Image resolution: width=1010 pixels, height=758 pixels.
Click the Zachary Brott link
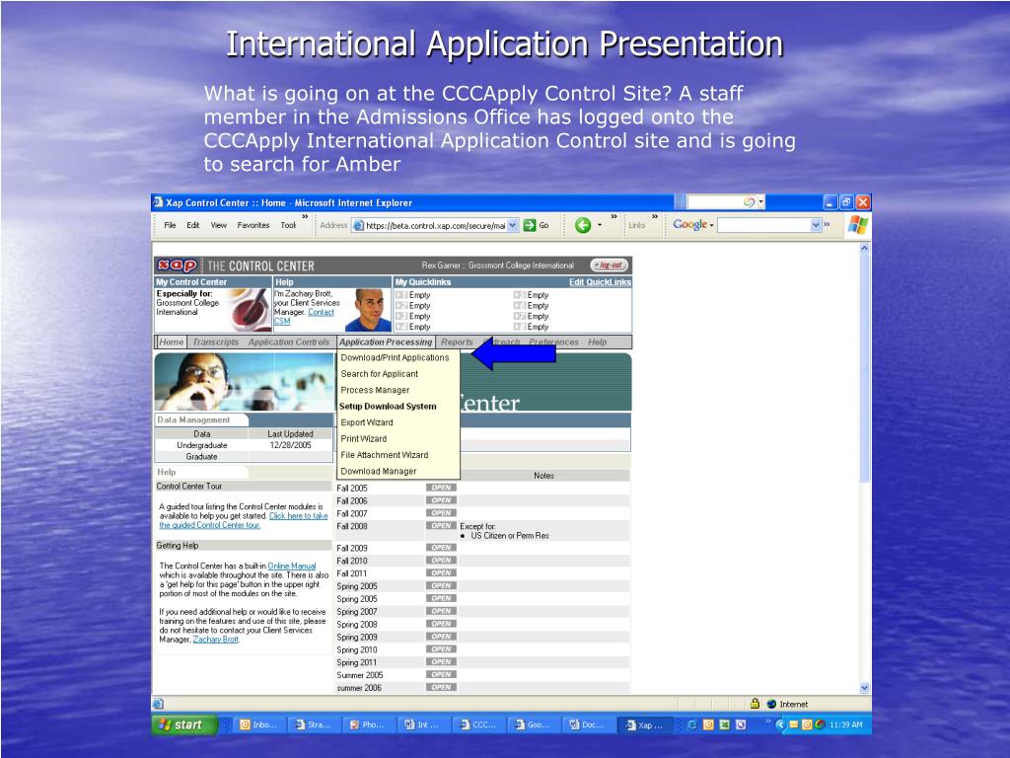(216, 639)
